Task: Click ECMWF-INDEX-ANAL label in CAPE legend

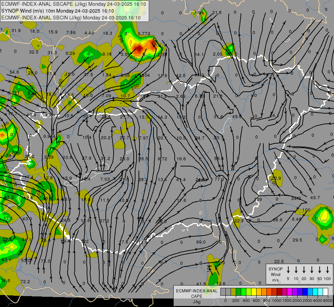Action: (197, 291)
